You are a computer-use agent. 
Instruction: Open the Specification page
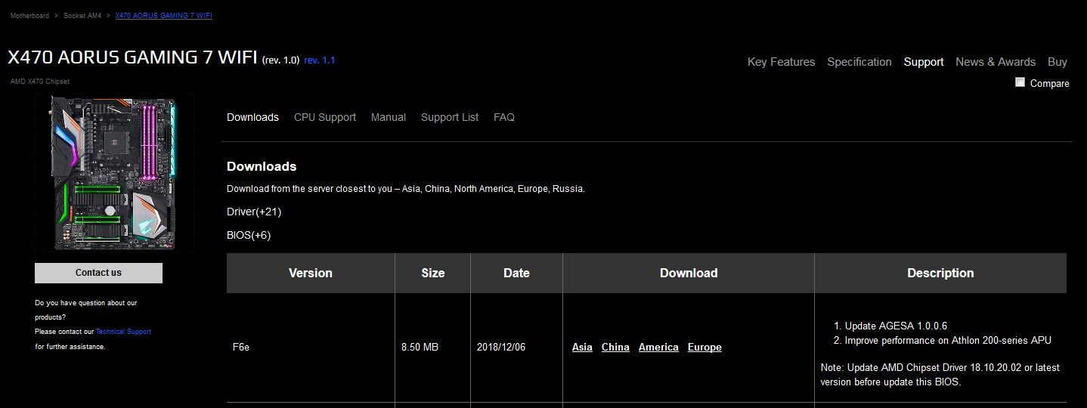[x=859, y=62]
